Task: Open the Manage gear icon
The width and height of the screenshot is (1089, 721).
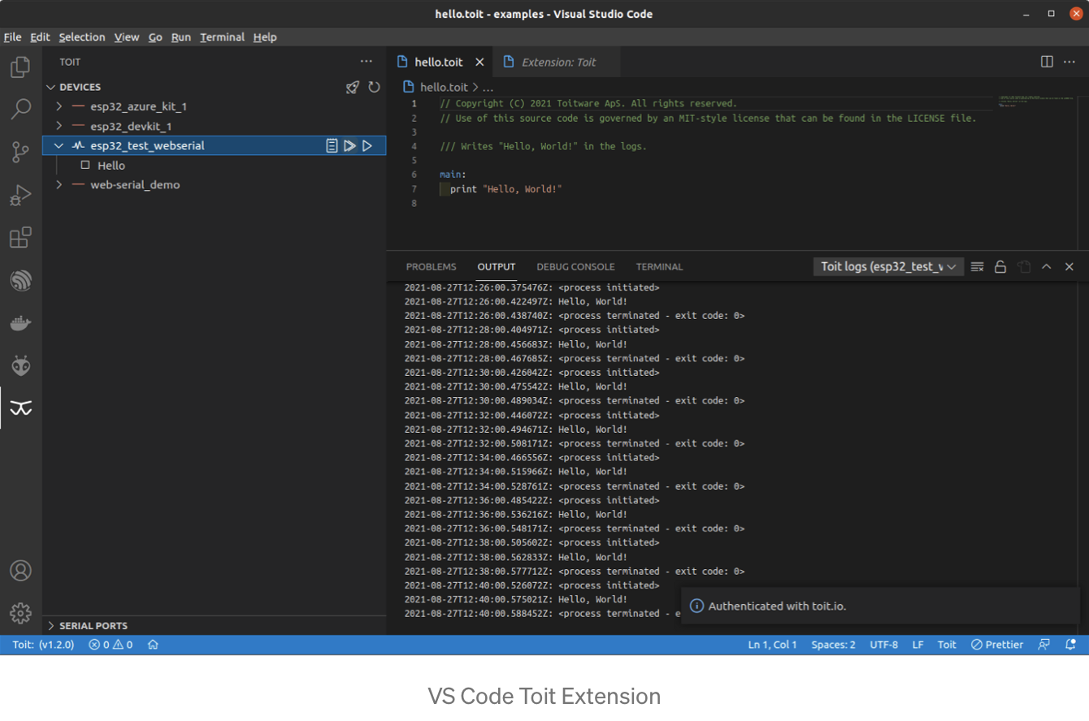Action: coord(20,613)
